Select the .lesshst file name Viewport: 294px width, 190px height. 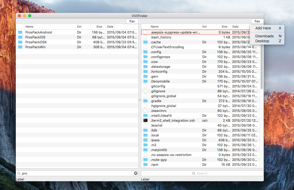[156, 125]
